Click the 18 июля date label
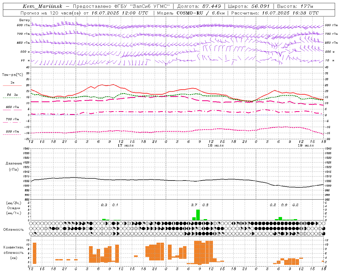The image size is (339, 271). click(216, 146)
